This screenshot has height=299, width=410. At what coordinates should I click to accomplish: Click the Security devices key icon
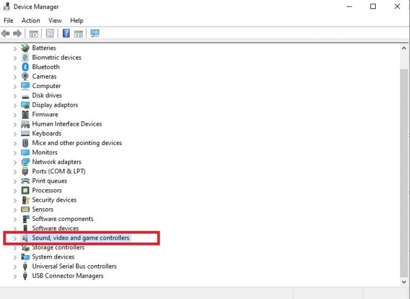[25, 200]
